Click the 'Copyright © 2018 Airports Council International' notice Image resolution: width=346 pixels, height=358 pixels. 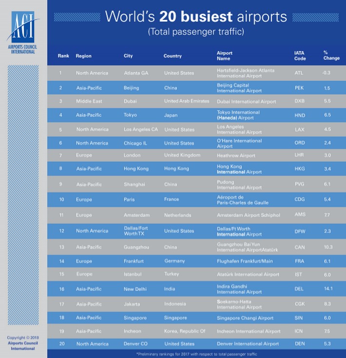[x=22, y=343]
